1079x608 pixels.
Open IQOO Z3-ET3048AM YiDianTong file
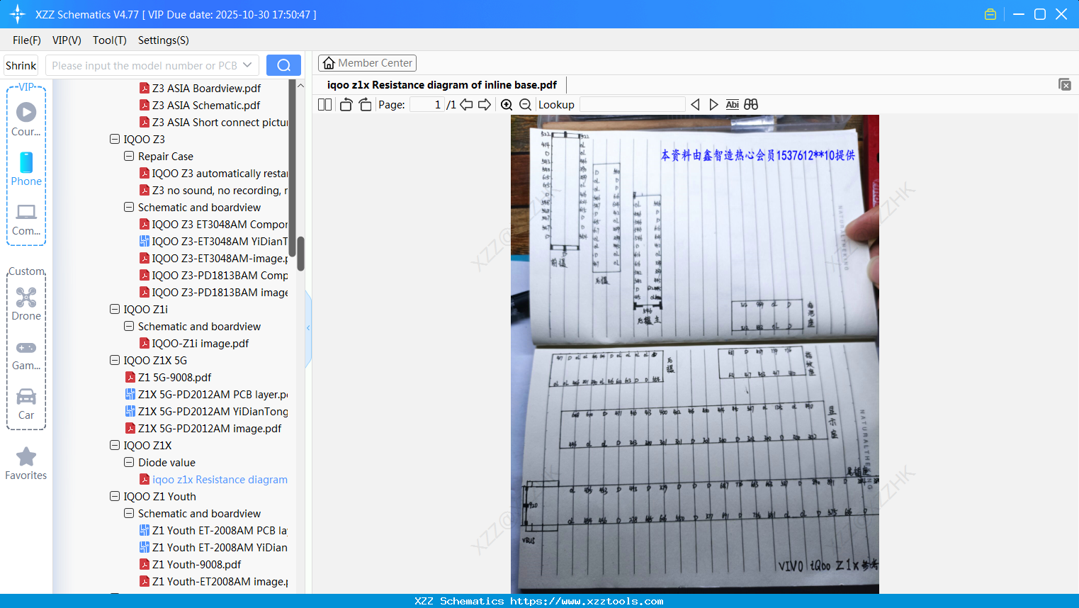213,242
